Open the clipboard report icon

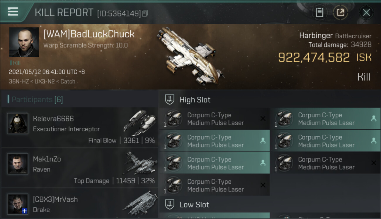(319, 13)
